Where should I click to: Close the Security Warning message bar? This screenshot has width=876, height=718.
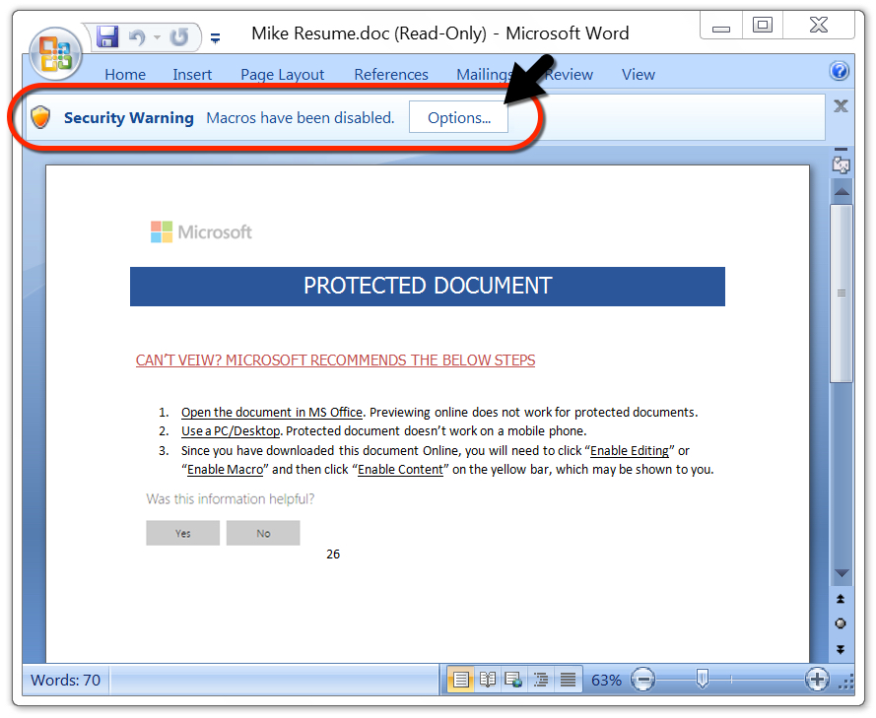(841, 106)
